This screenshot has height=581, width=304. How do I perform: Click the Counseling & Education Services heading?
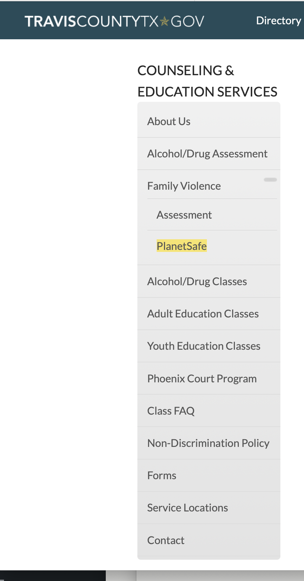207,81
